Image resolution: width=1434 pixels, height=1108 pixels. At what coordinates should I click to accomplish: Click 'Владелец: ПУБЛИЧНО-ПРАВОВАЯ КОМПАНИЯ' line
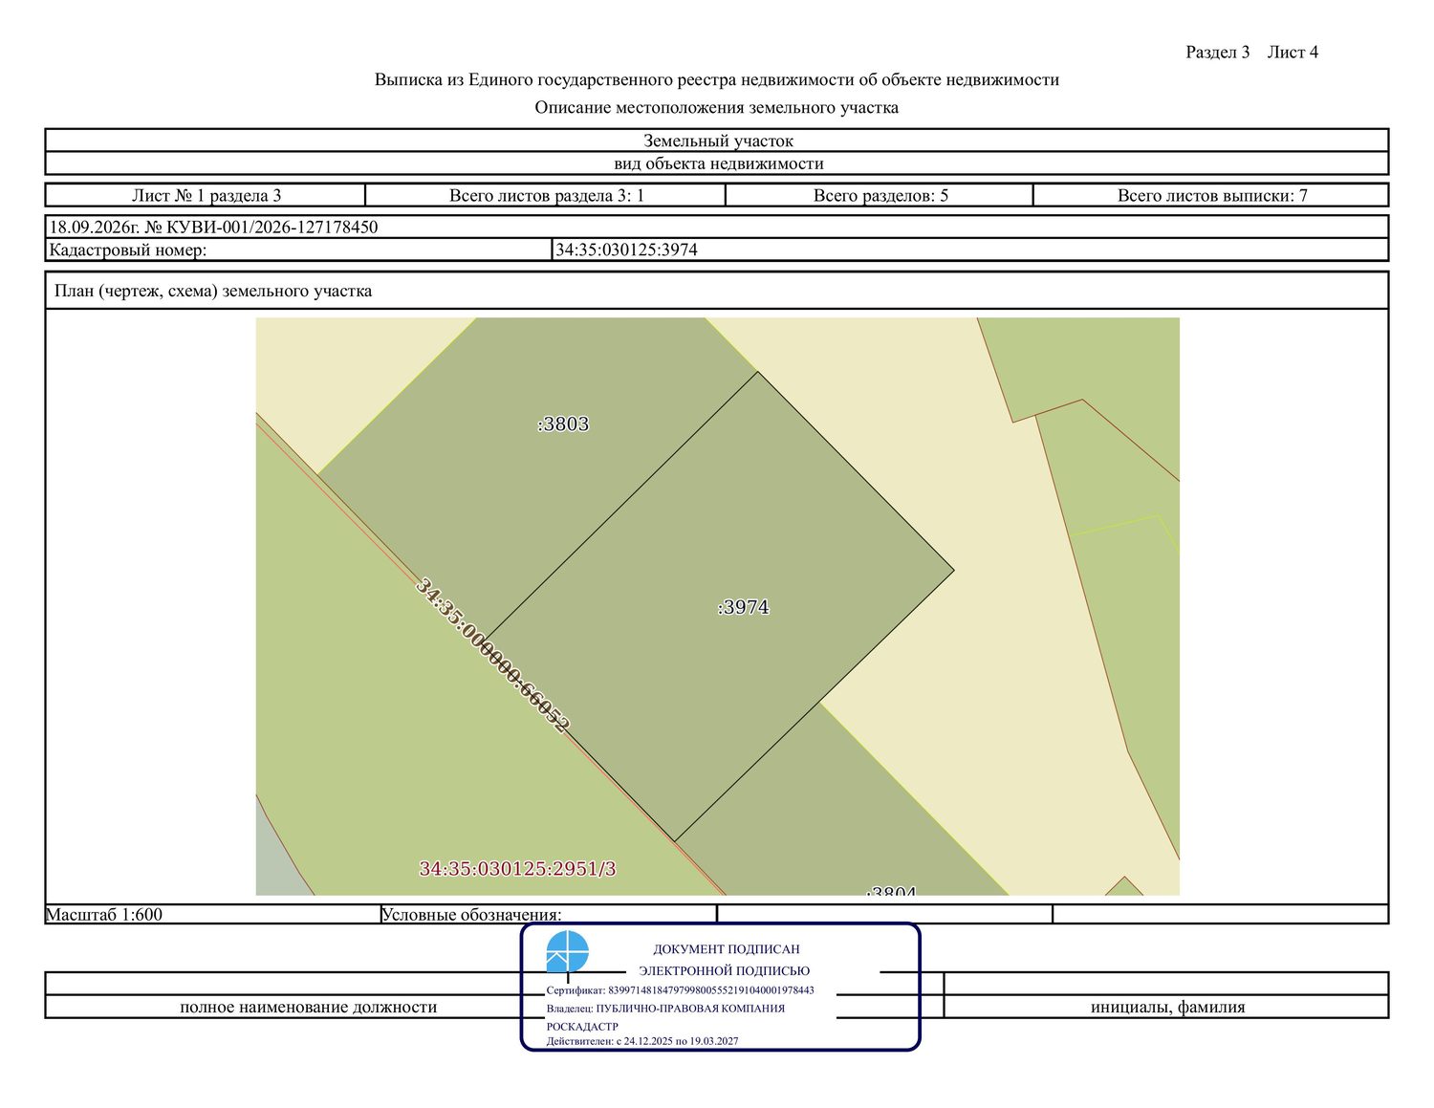[x=665, y=1009]
